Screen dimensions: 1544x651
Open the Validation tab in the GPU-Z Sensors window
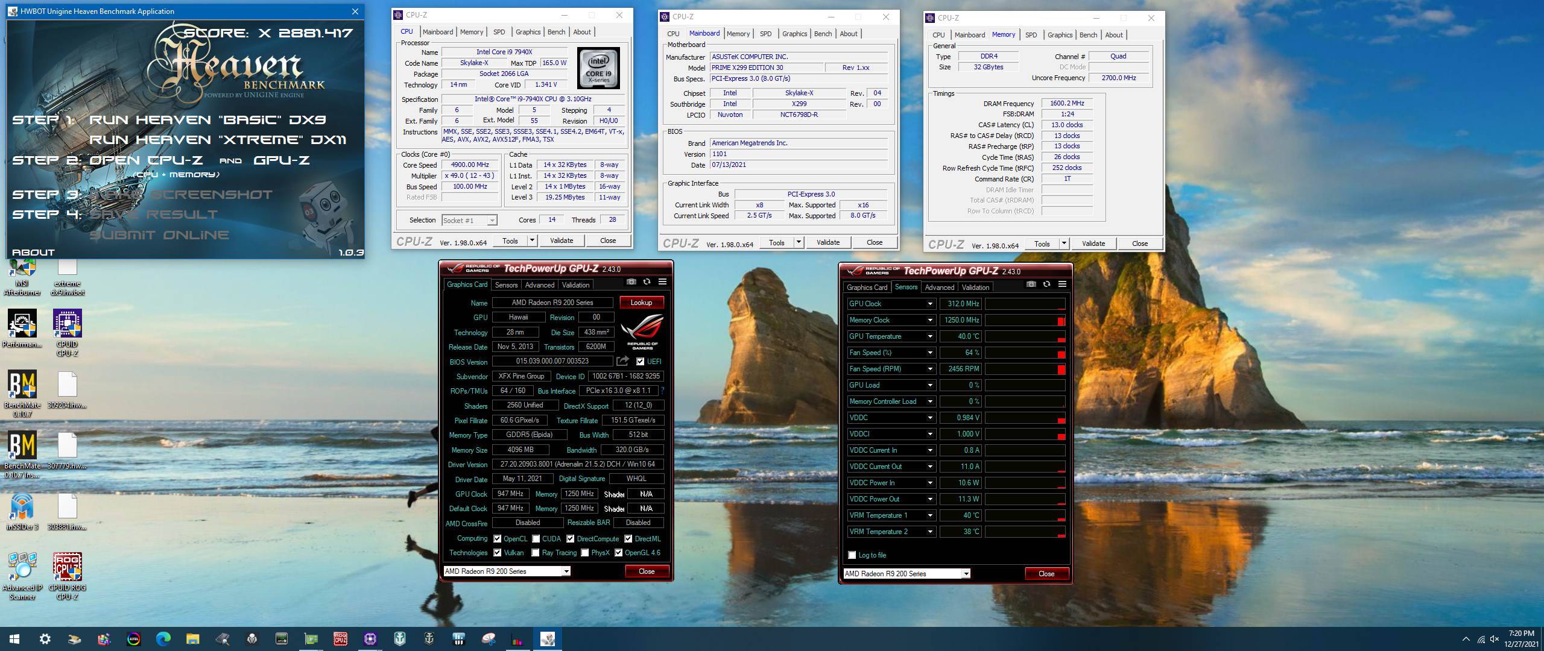pos(975,288)
